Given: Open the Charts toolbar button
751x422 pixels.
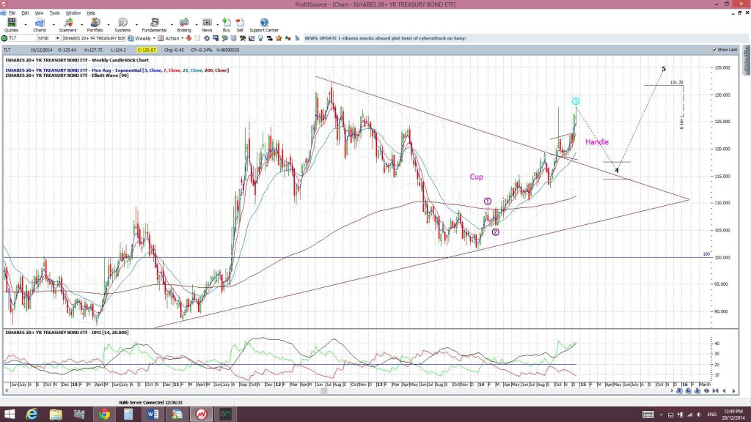Looking at the screenshot, I should [40, 25].
